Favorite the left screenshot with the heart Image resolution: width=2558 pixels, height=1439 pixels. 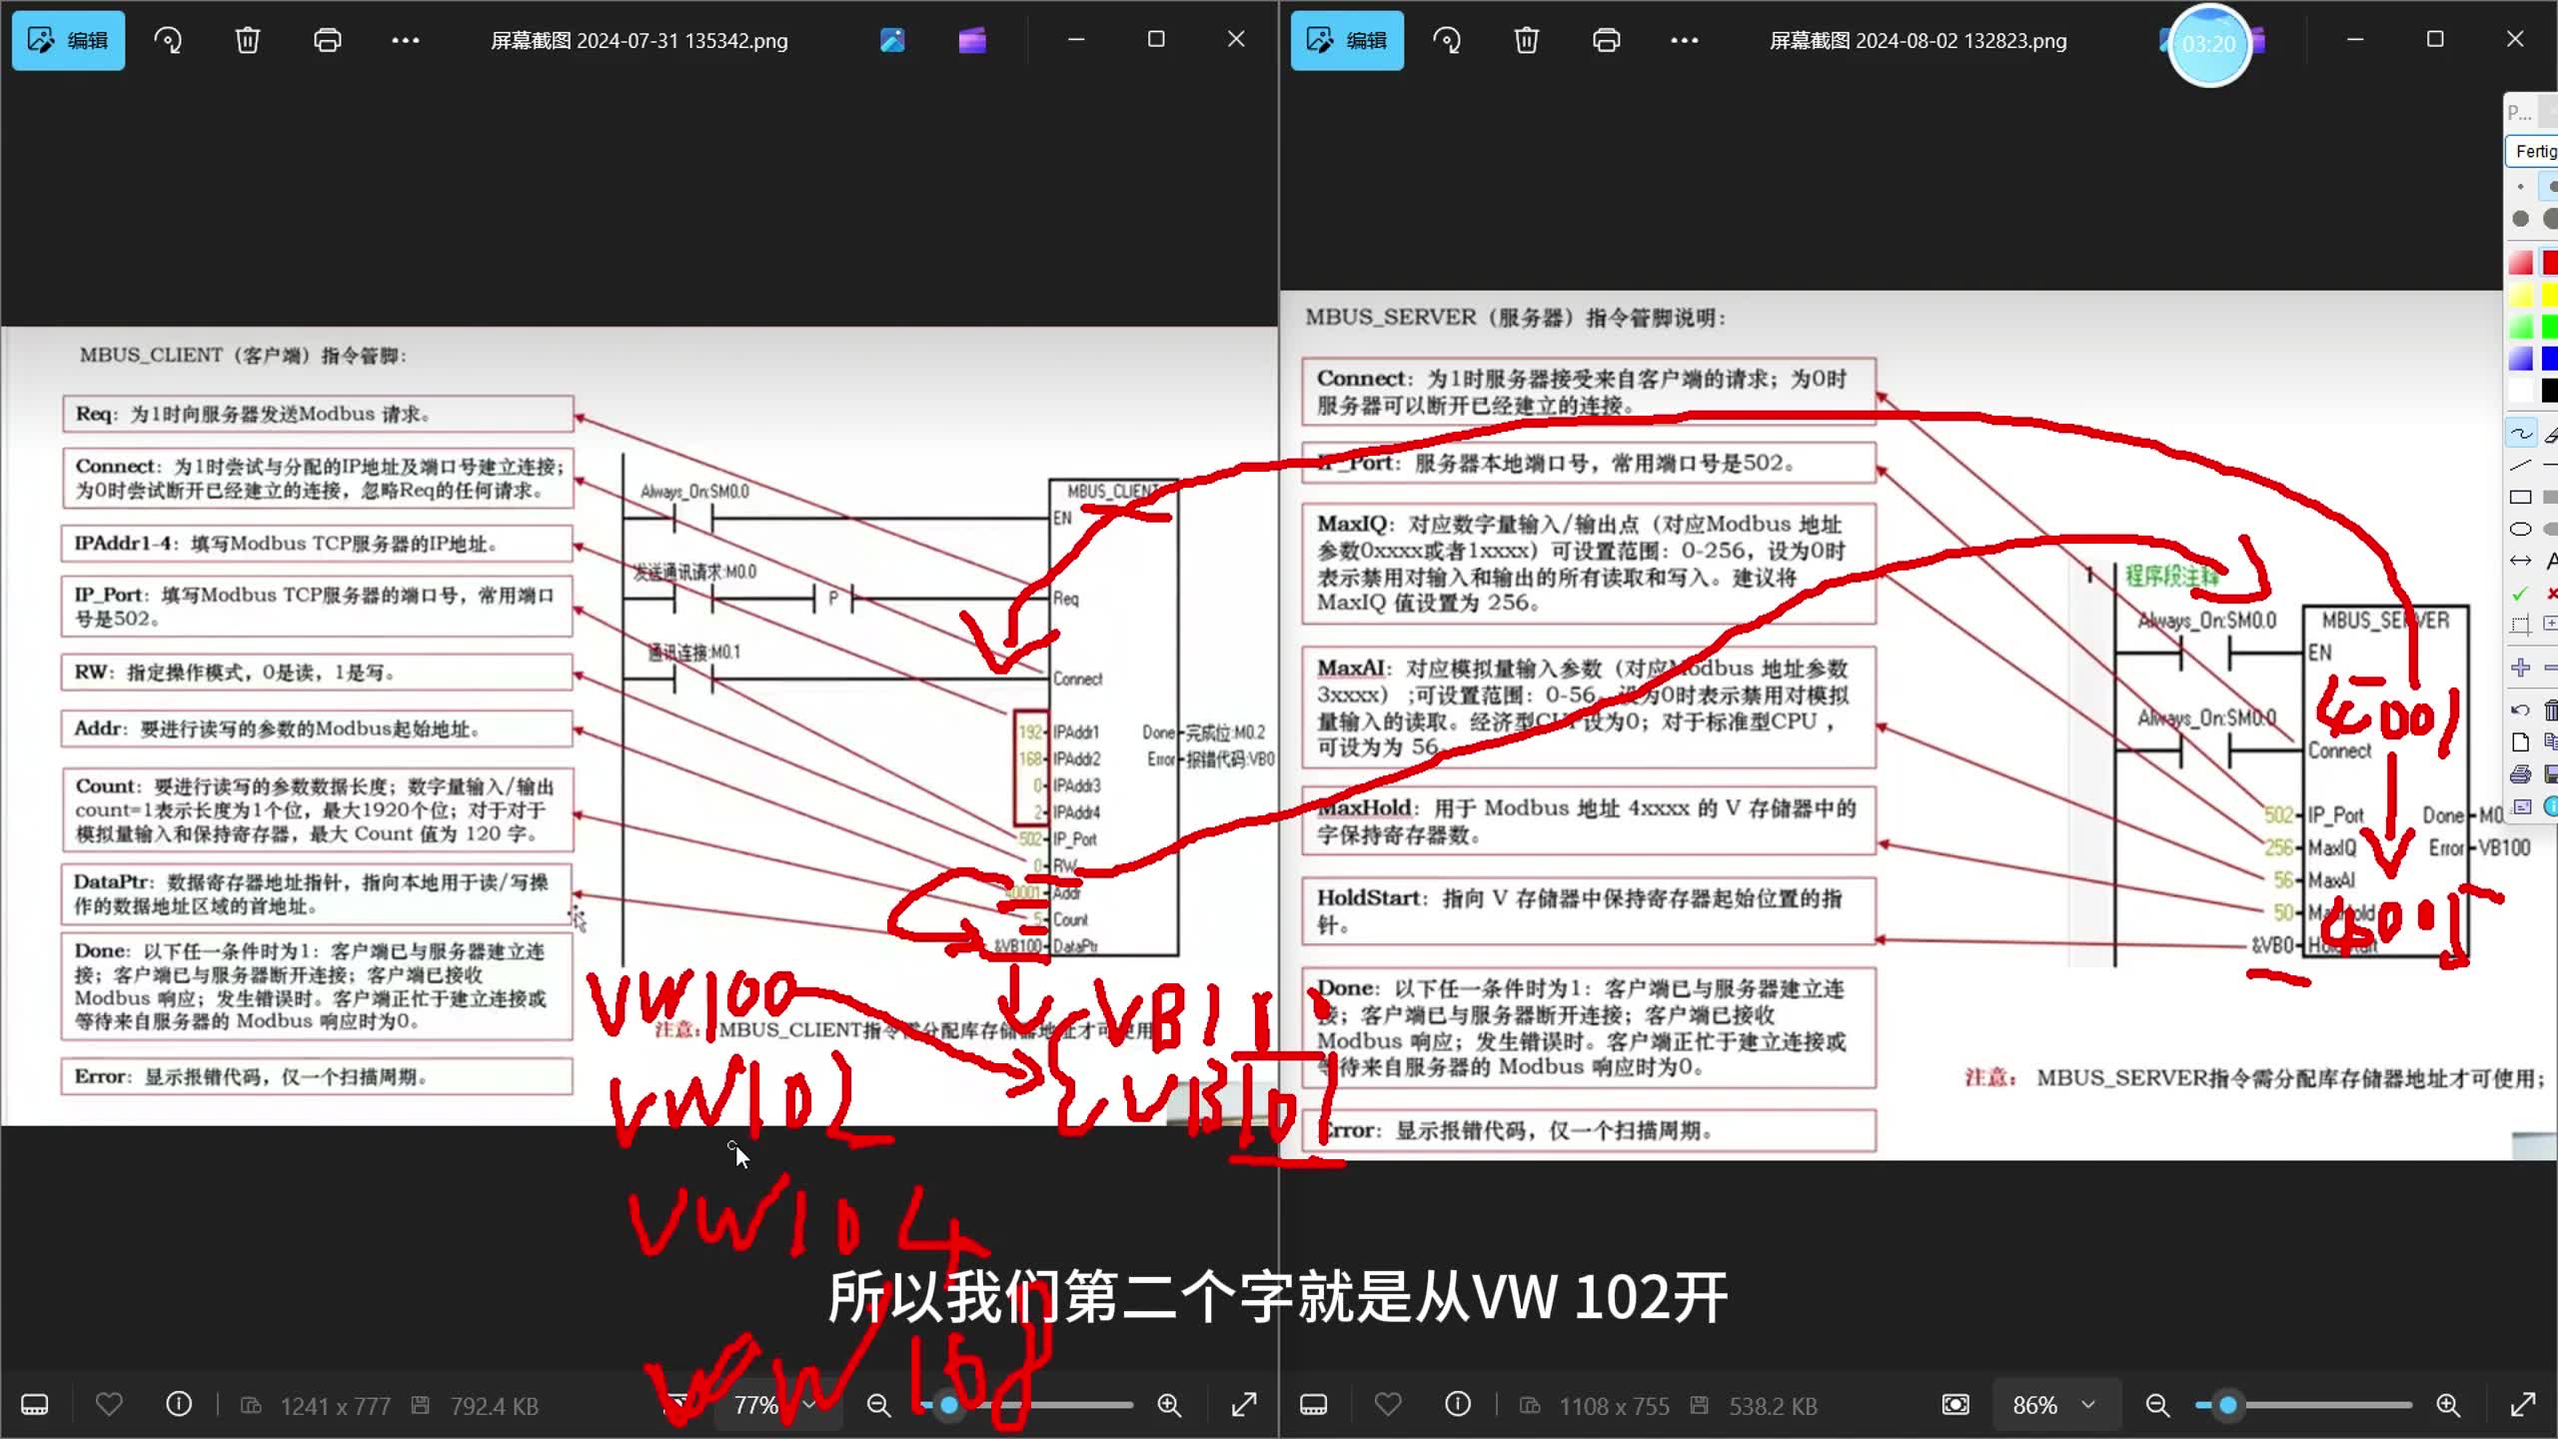point(109,1404)
